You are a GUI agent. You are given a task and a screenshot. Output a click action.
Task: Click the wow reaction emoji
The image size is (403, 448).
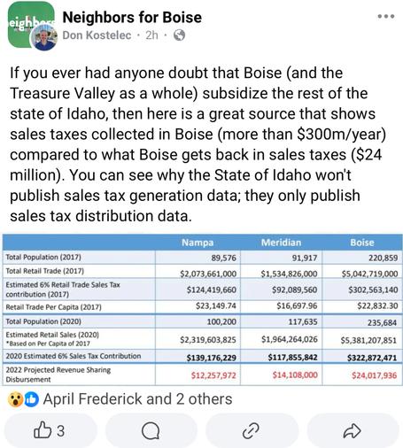[x=15, y=399]
